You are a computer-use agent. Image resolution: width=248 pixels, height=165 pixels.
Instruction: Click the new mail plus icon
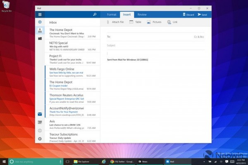(x=40, y=22)
